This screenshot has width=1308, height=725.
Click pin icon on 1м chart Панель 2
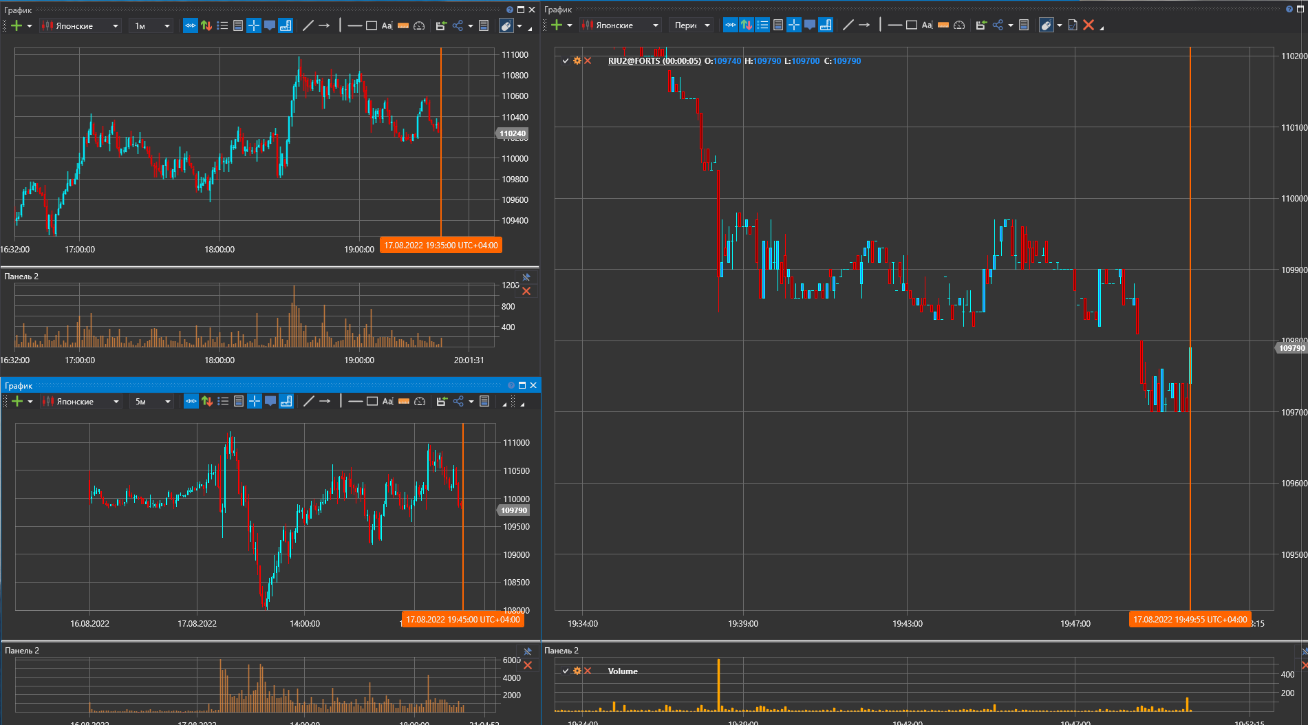(526, 277)
